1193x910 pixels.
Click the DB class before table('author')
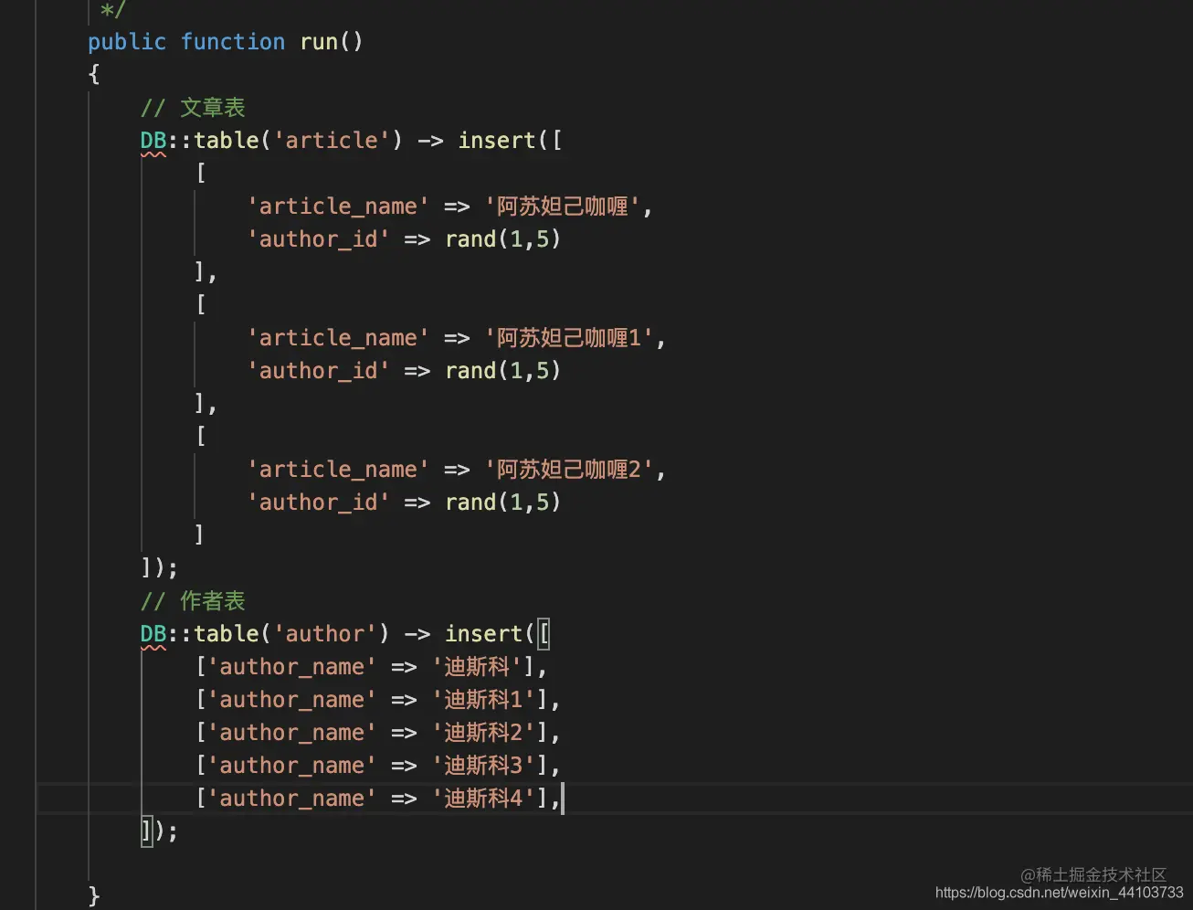(153, 634)
